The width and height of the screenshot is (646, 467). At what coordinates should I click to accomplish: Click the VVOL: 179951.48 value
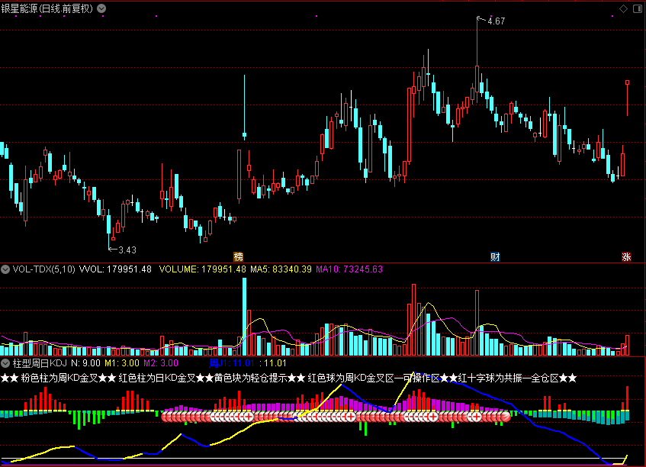click(115, 269)
